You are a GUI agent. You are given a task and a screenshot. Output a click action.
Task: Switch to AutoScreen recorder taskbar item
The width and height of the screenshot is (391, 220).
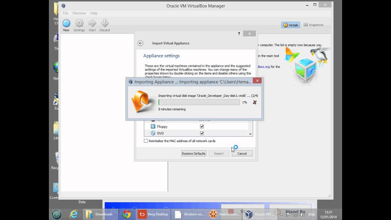225,214
